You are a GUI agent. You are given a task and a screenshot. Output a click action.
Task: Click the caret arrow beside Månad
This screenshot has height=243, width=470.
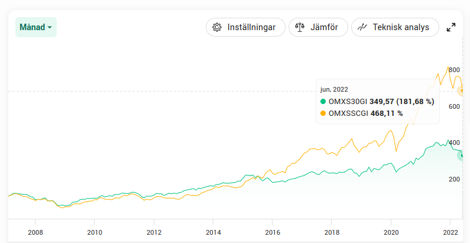50,28
